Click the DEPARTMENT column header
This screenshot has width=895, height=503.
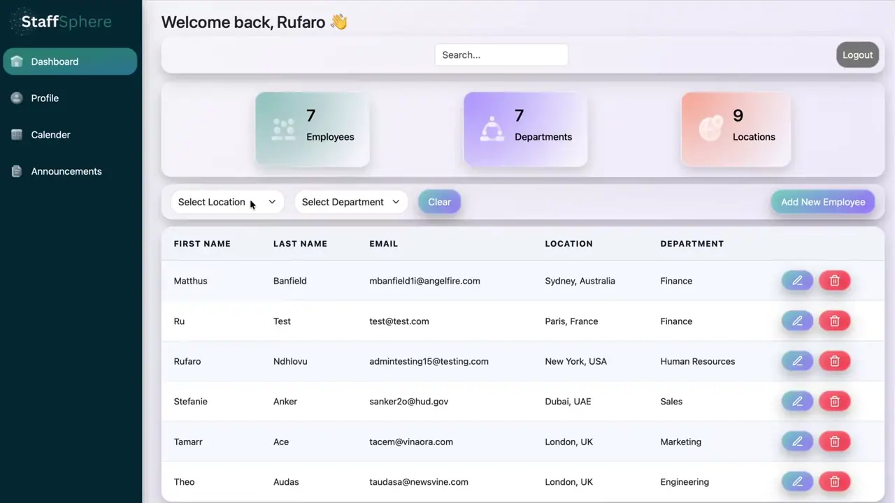click(x=692, y=244)
